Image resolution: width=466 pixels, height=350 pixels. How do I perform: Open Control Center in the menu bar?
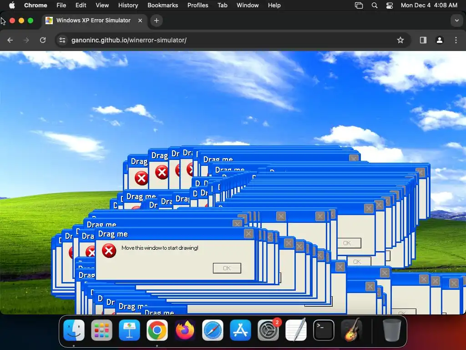pos(390,5)
